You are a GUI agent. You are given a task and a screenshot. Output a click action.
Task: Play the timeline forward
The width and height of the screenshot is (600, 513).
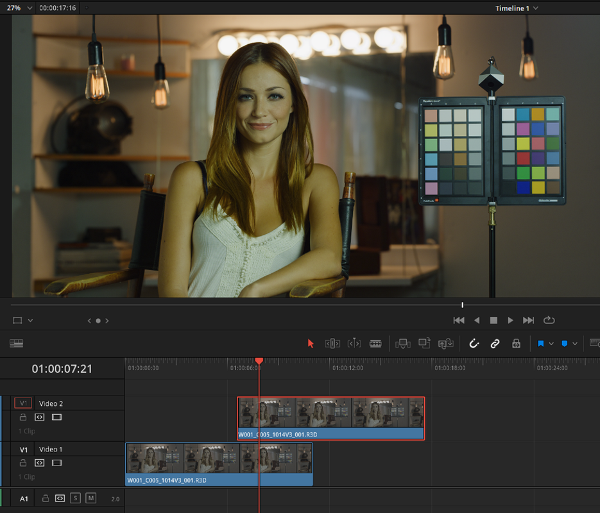[510, 321]
